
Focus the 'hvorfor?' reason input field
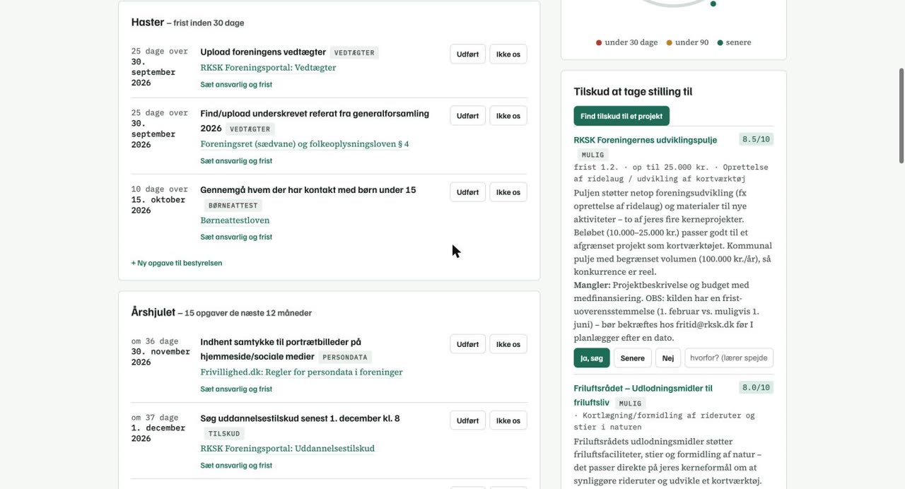click(729, 358)
